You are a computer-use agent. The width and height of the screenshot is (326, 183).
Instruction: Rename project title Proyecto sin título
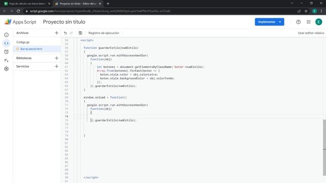64,22
